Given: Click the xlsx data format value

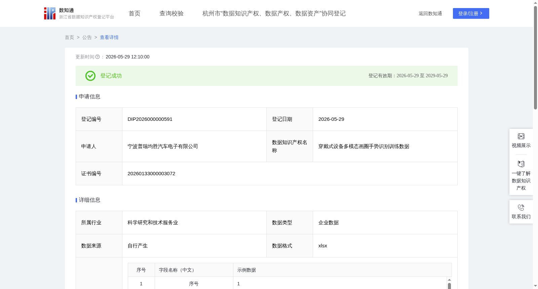Looking at the screenshot, I should [323, 246].
